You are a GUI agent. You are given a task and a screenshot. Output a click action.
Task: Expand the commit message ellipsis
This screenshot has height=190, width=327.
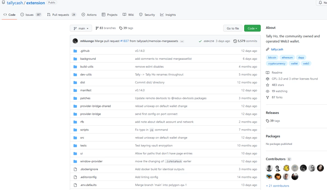pyautogui.click(x=182, y=41)
